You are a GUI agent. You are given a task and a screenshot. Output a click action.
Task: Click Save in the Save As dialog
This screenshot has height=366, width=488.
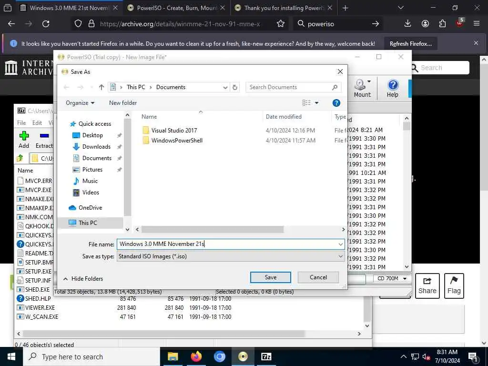[271, 277]
